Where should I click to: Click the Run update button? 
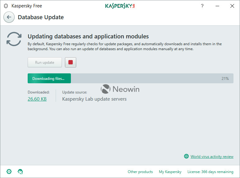click(x=45, y=62)
